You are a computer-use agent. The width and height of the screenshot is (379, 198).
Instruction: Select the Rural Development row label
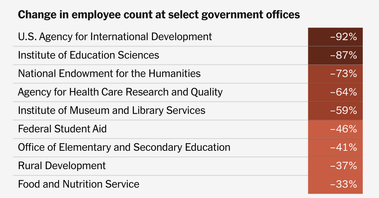click(62, 166)
